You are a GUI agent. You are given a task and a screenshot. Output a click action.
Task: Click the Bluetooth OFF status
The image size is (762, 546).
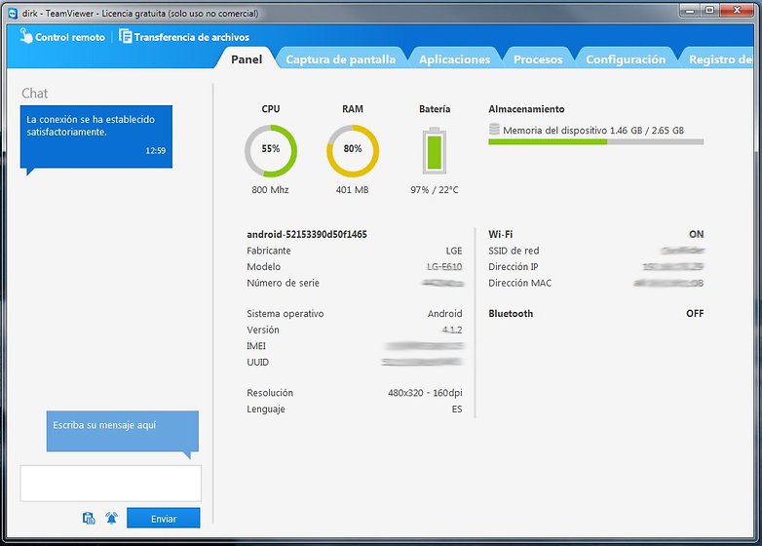(x=695, y=314)
